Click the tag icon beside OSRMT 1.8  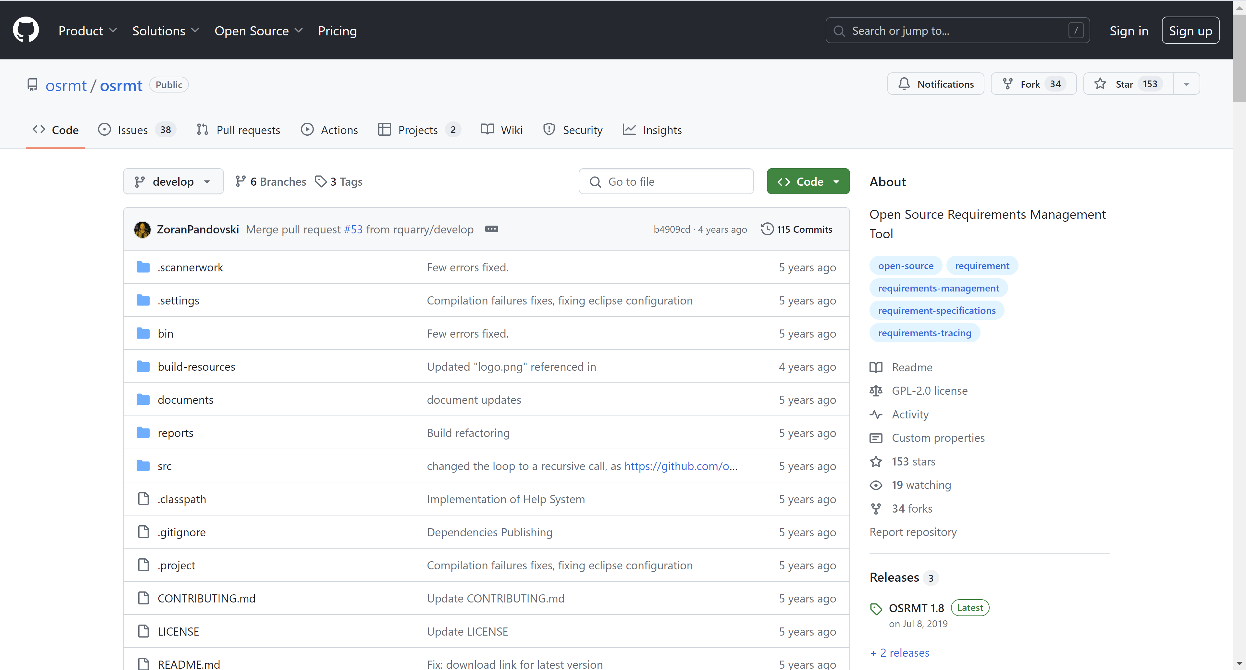tap(876, 609)
